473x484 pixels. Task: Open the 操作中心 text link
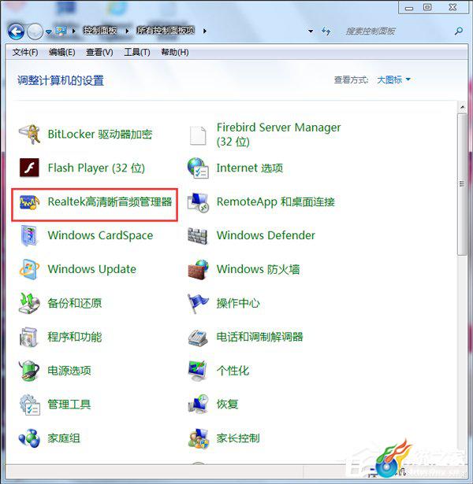[238, 303]
